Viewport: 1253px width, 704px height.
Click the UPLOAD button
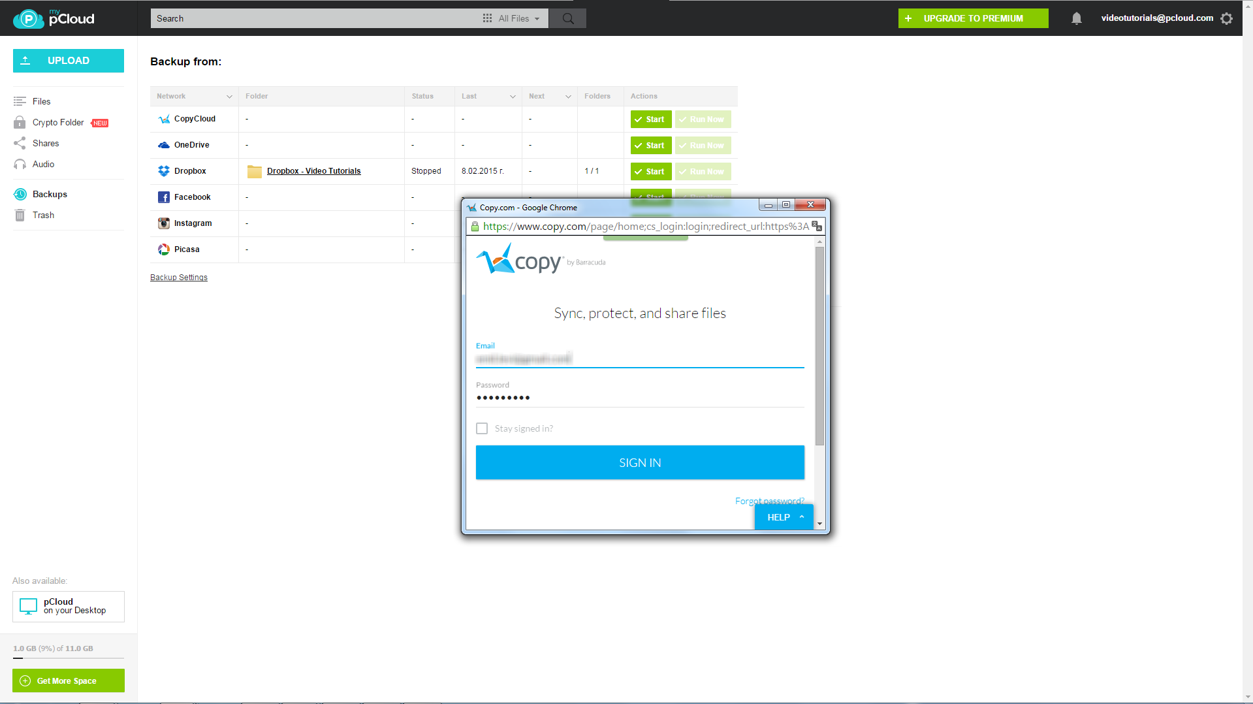pyautogui.click(x=69, y=61)
